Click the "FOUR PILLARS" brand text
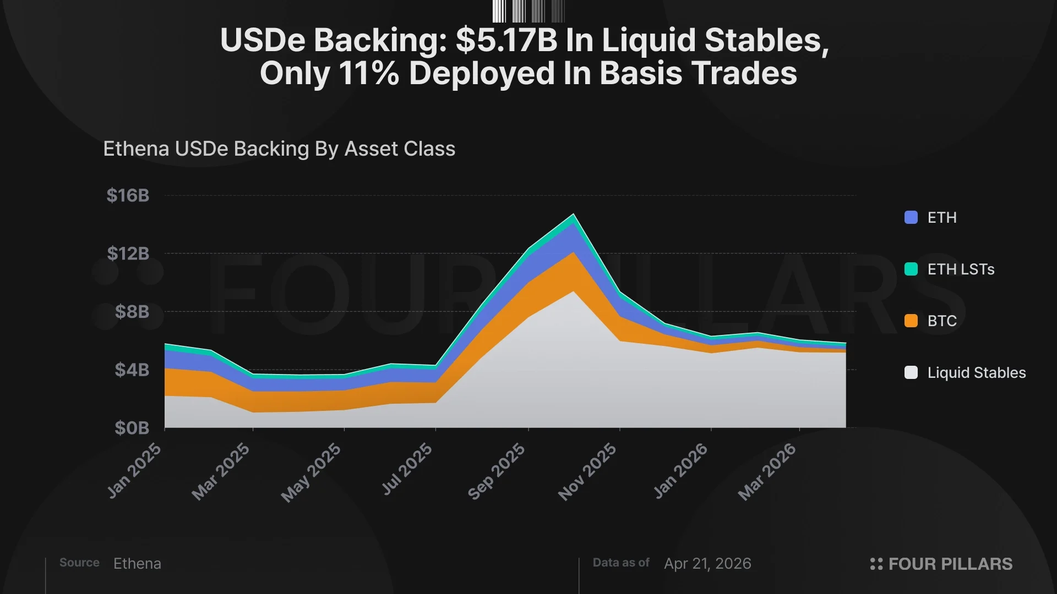The image size is (1057, 594). click(x=950, y=564)
